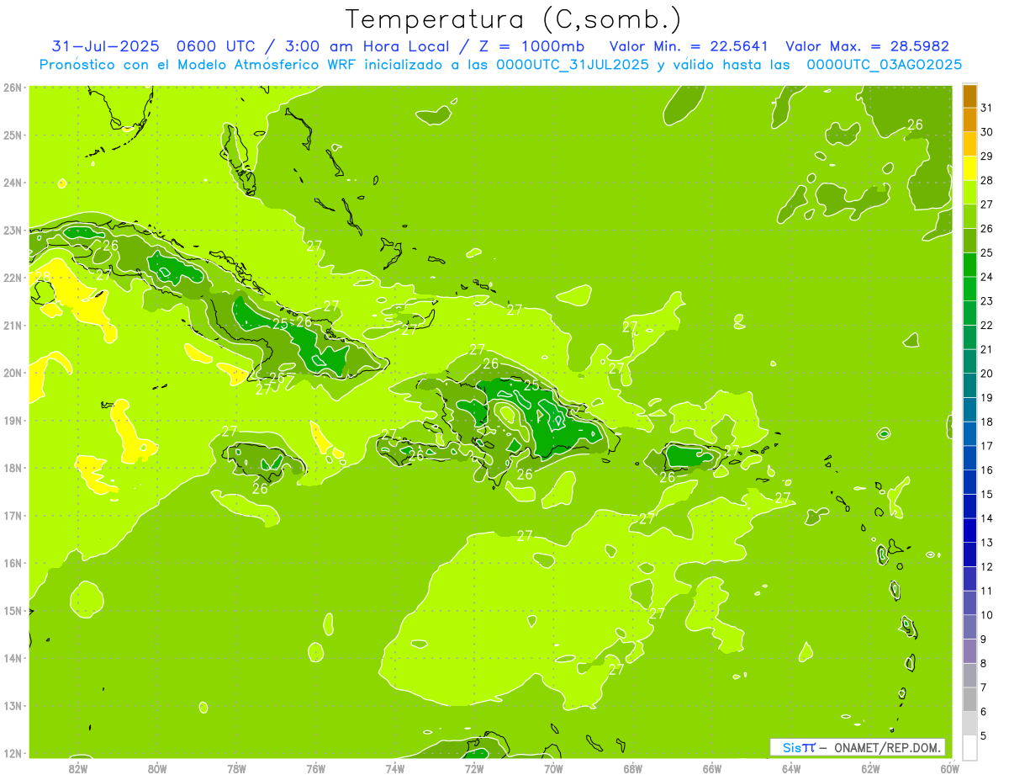This screenshot has width=1009, height=780.
Task: Click the longitude label "70W"
Action: pyautogui.click(x=553, y=768)
